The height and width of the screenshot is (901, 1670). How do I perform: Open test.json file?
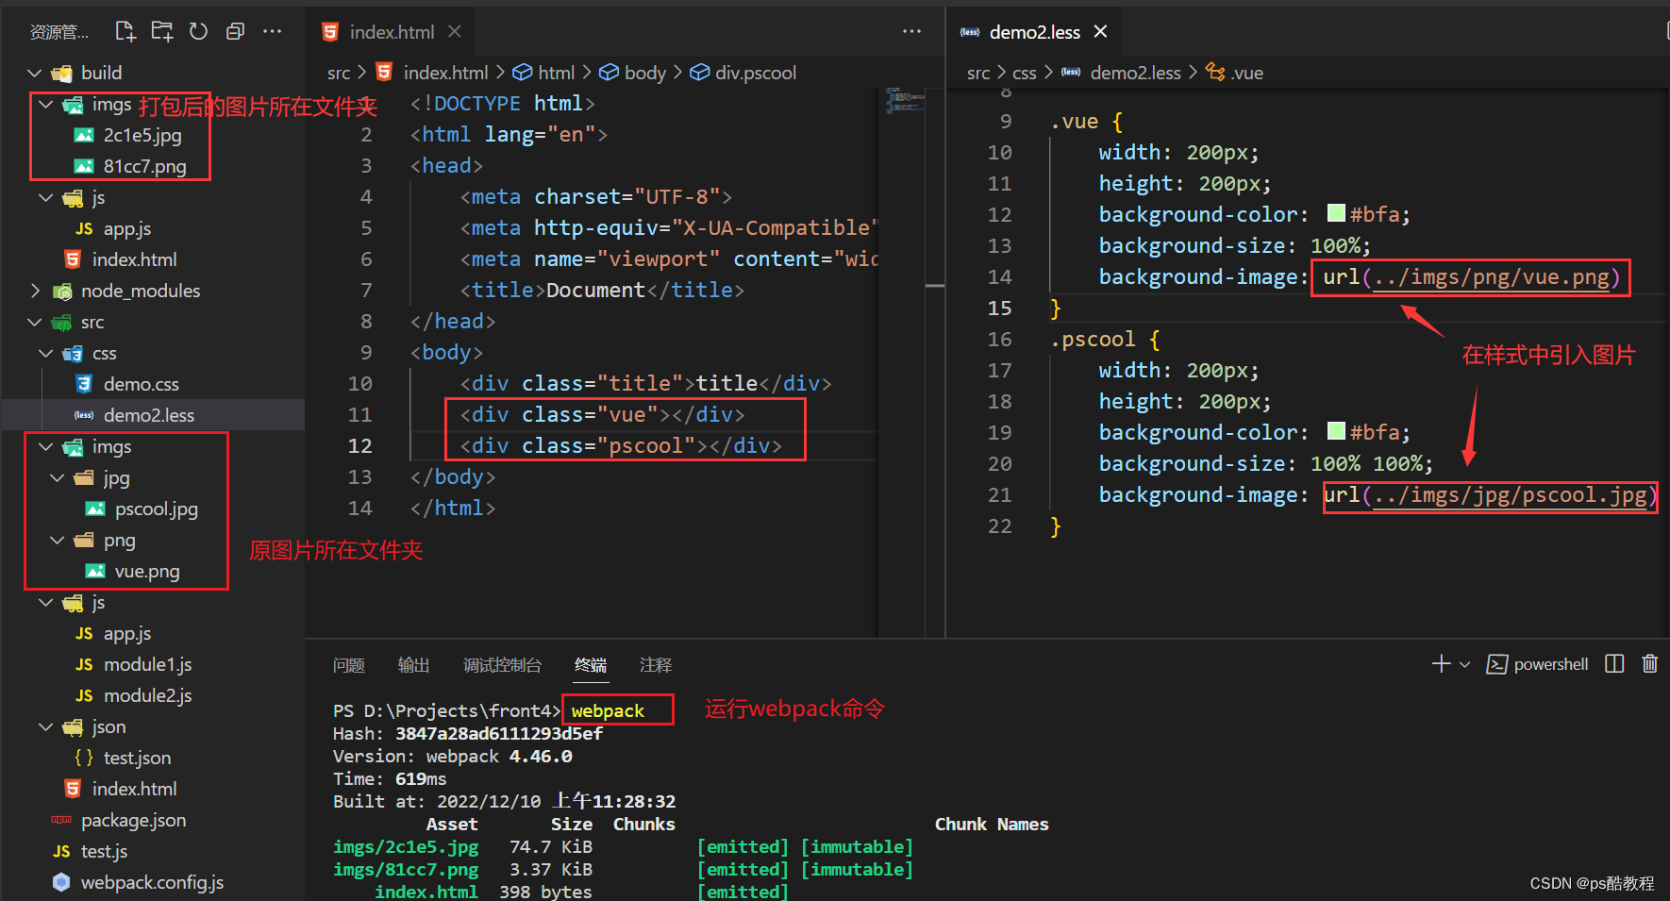(x=137, y=758)
